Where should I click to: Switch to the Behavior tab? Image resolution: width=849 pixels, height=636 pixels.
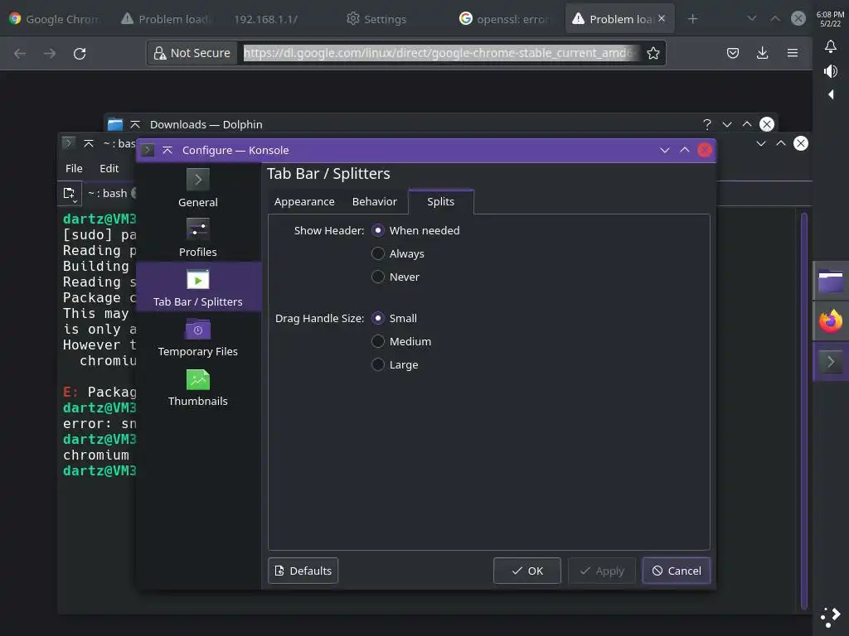(x=374, y=202)
